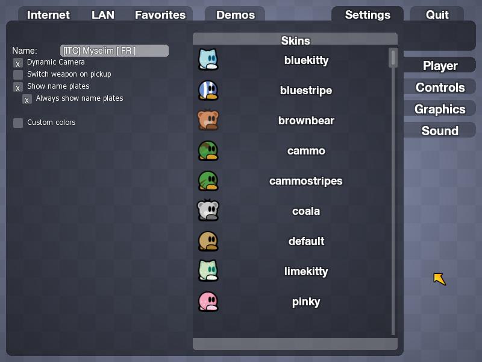The height and width of the screenshot is (362, 482).
Task: Open Controls settings page
Action: pos(440,87)
